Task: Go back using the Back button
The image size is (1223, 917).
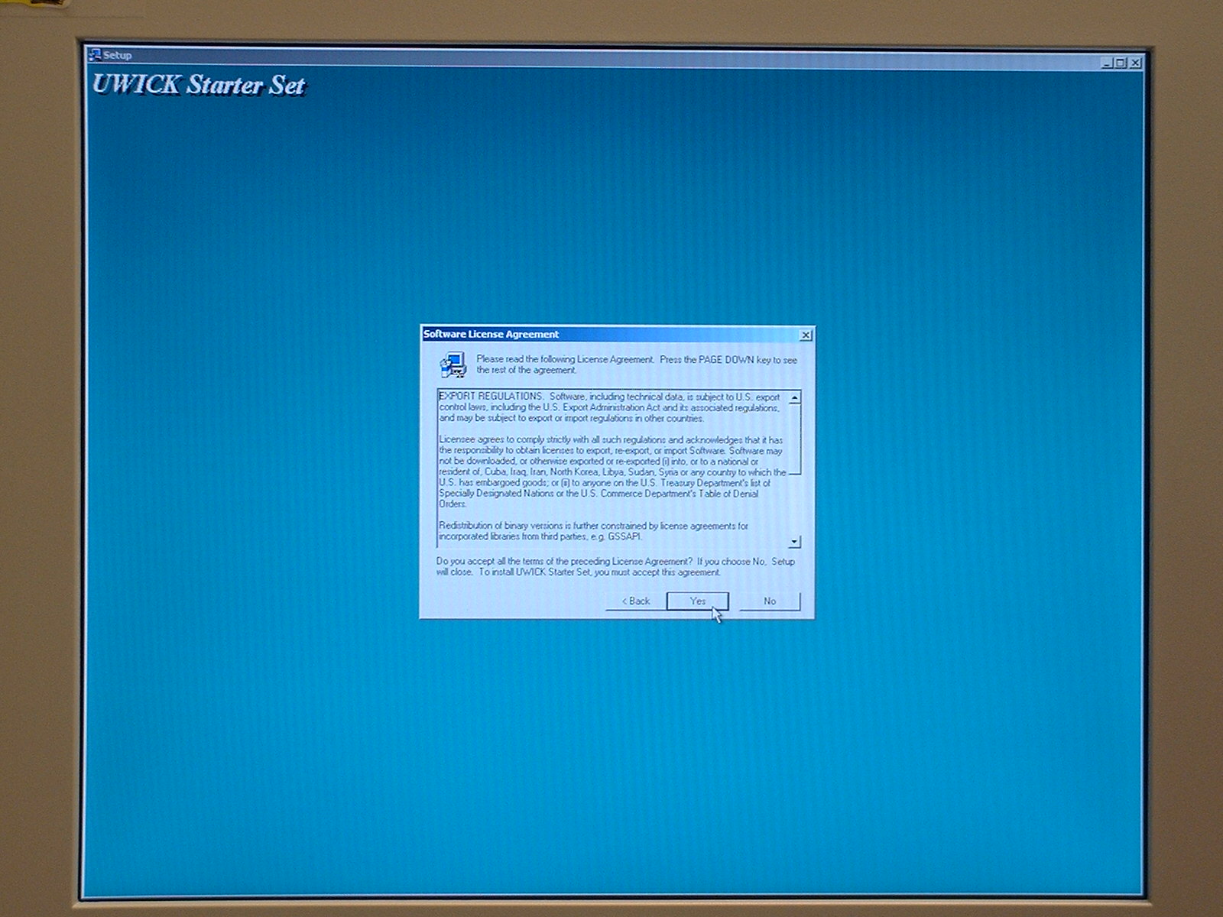Action: click(635, 601)
